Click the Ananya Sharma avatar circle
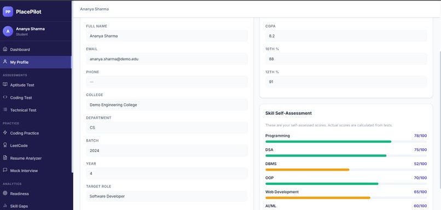 pos(8,31)
